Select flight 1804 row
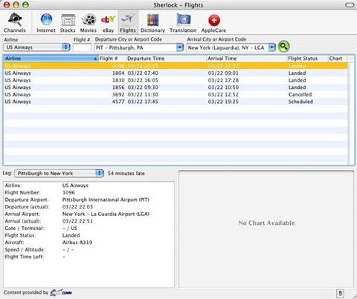 click(176, 73)
